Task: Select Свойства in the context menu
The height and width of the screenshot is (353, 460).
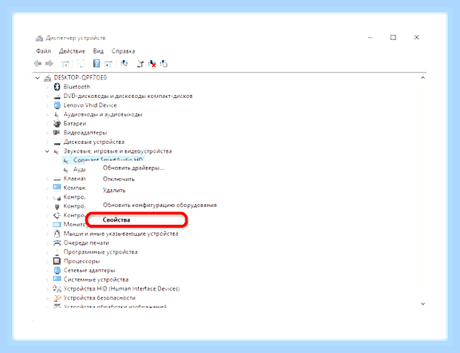Action: pyautogui.click(x=116, y=220)
